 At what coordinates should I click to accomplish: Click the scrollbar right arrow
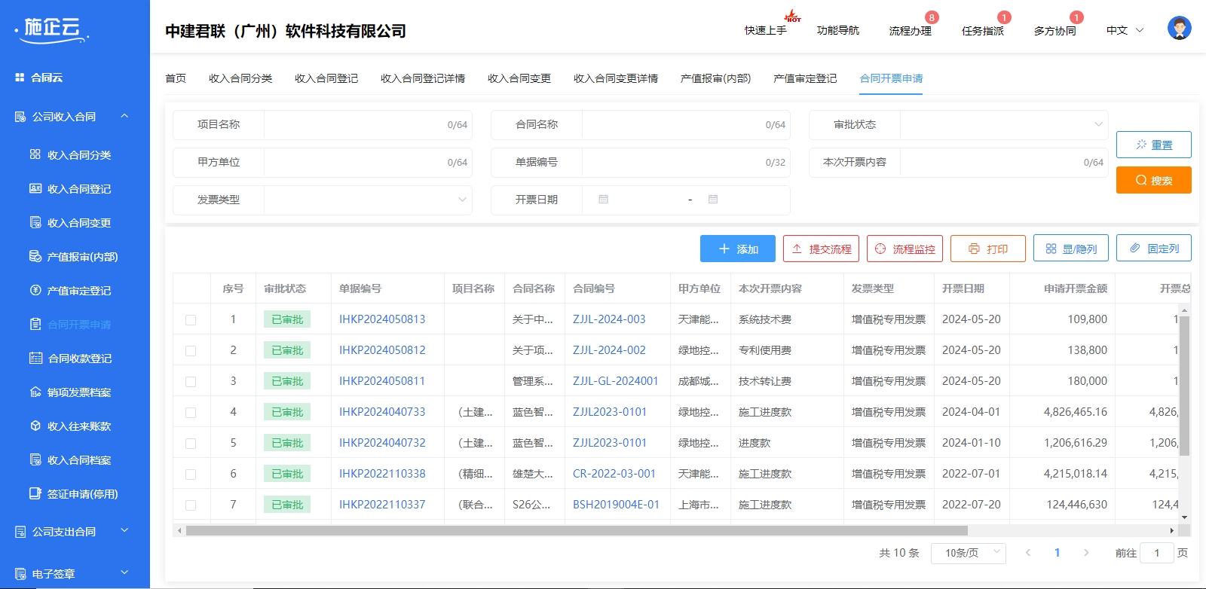(x=1172, y=530)
